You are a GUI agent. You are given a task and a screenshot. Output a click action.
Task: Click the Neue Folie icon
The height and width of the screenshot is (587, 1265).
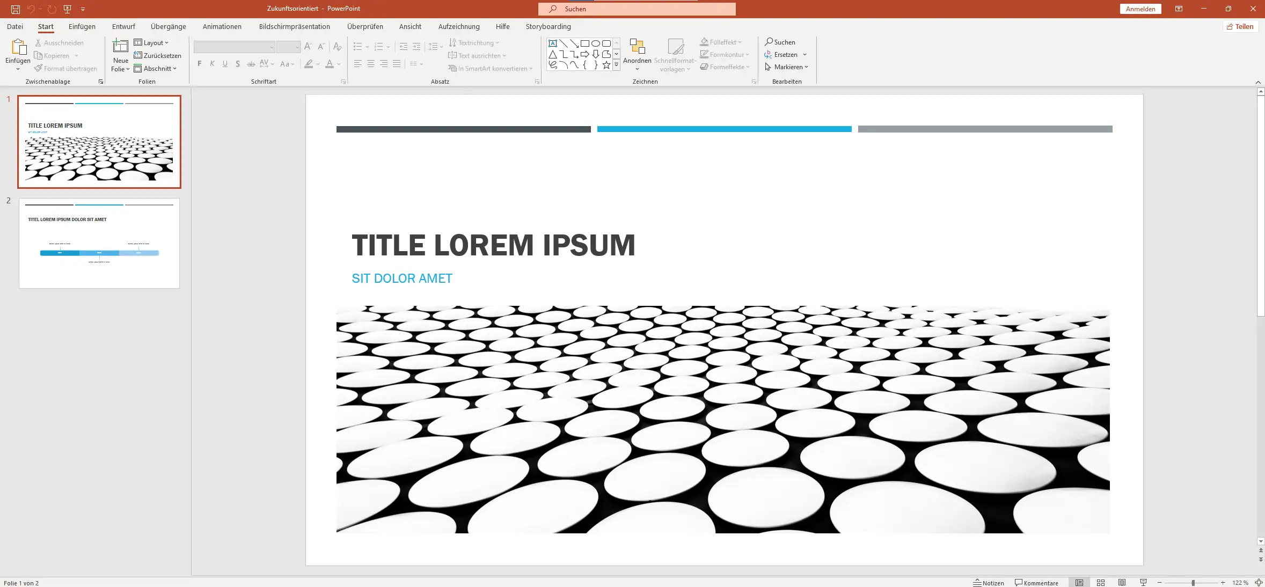[120, 47]
